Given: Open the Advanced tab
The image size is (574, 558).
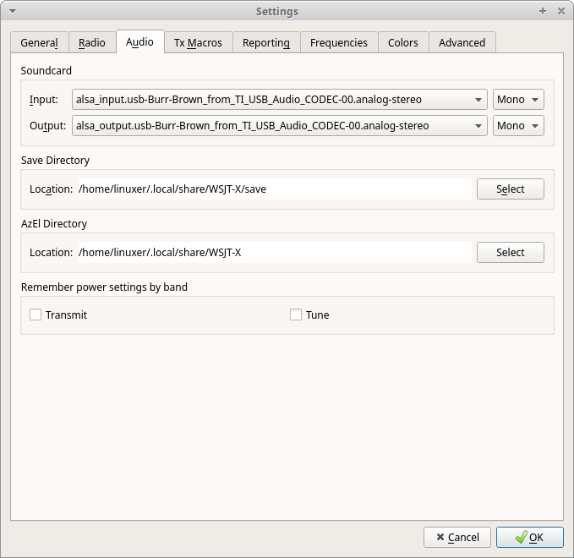Looking at the screenshot, I should [x=462, y=42].
